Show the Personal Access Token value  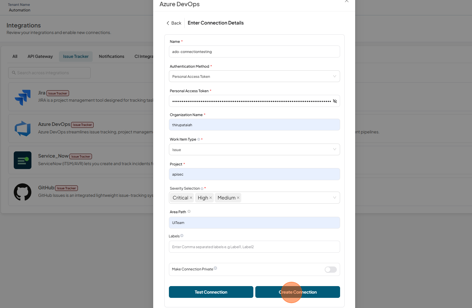(x=335, y=101)
